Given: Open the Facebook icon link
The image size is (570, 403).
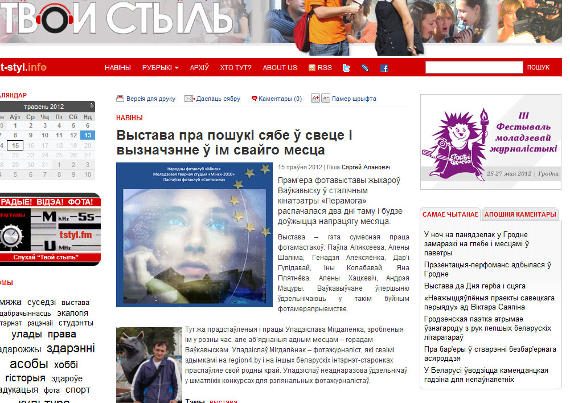Looking at the screenshot, I should click(384, 68).
